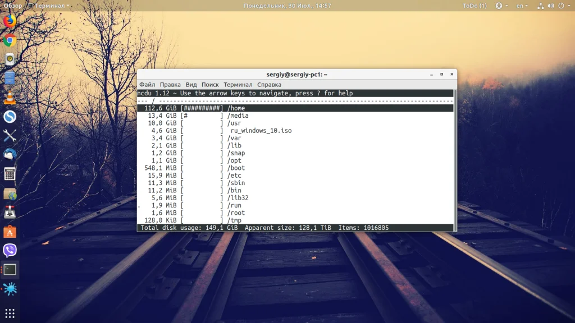Open the package box with globe icon
575x323 pixels.
10,193
